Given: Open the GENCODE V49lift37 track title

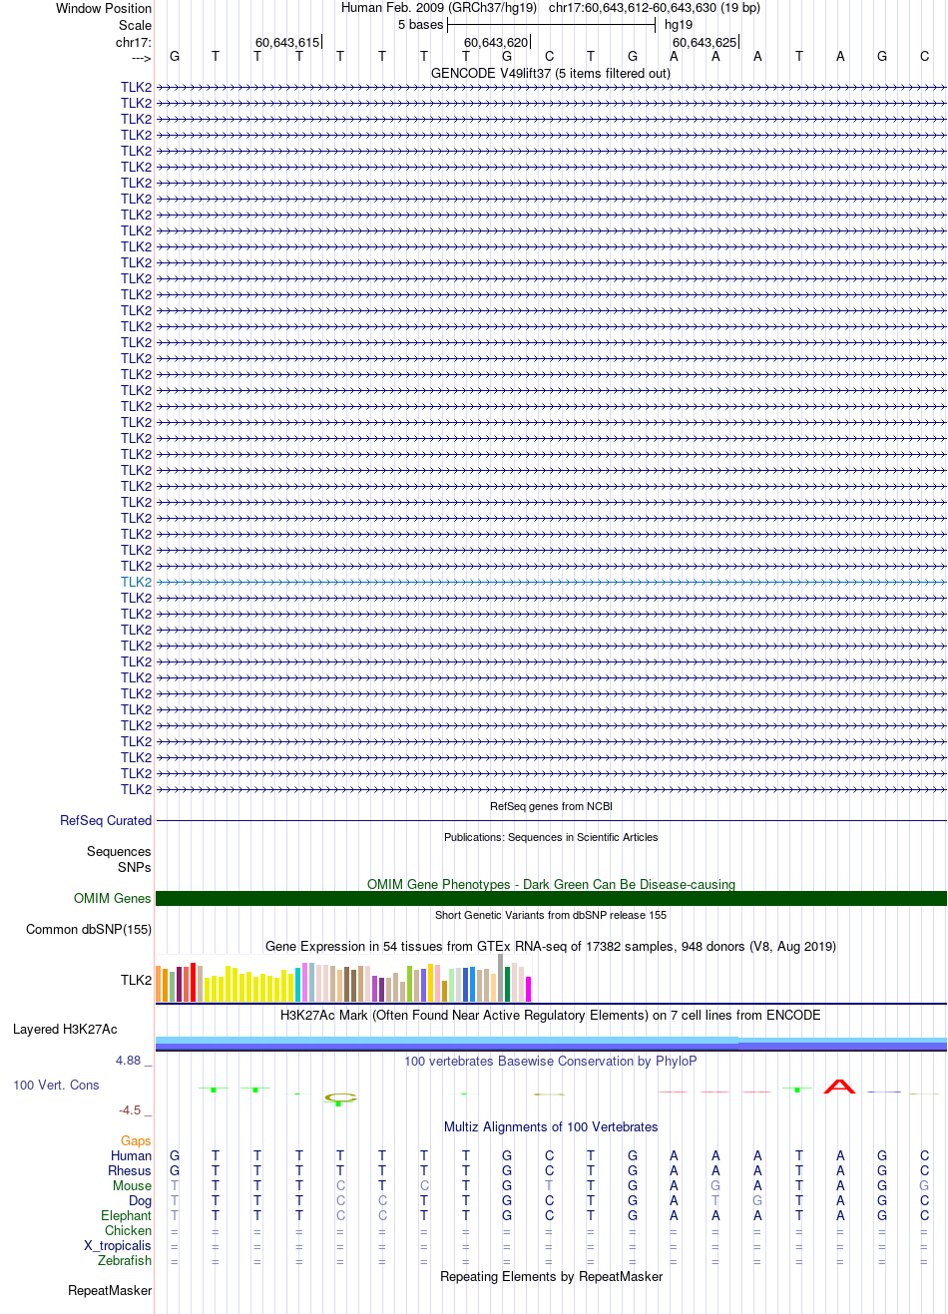Looking at the screenshot, I should (x=551, y=73).
